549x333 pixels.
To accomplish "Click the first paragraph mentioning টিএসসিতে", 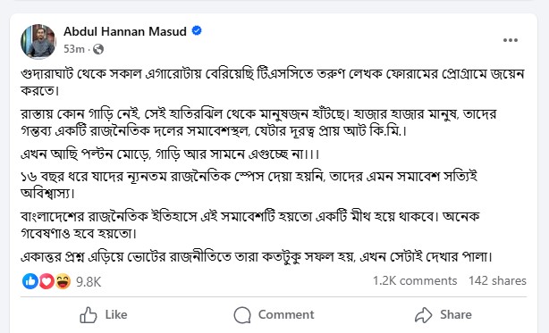I will [x=273, y=82].
